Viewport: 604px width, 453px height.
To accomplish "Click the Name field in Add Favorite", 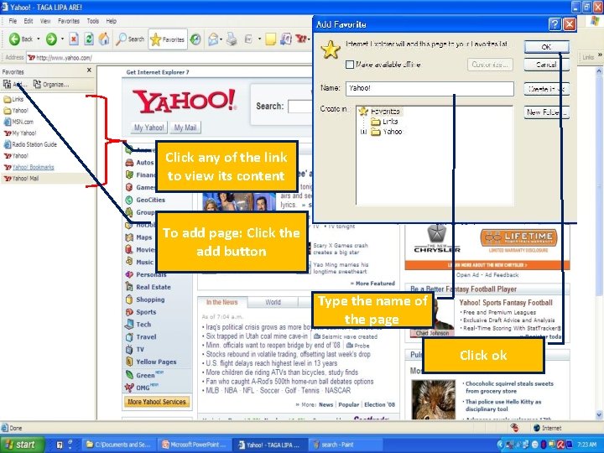I will (430, 88).
